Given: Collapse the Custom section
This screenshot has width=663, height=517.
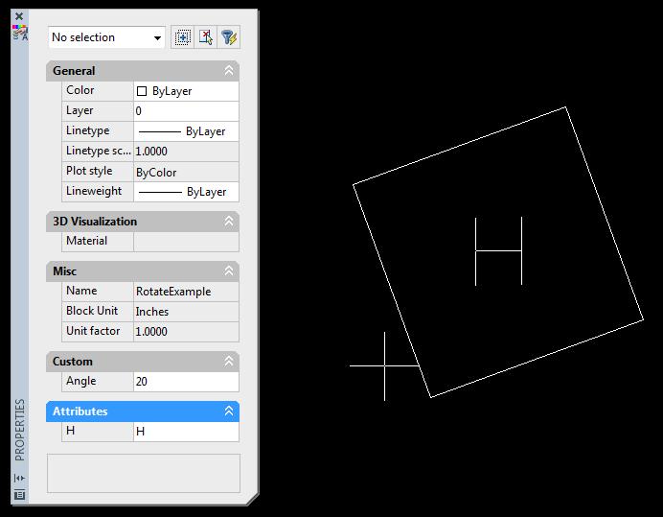Looking at the screenshot, I should (229, 362).
